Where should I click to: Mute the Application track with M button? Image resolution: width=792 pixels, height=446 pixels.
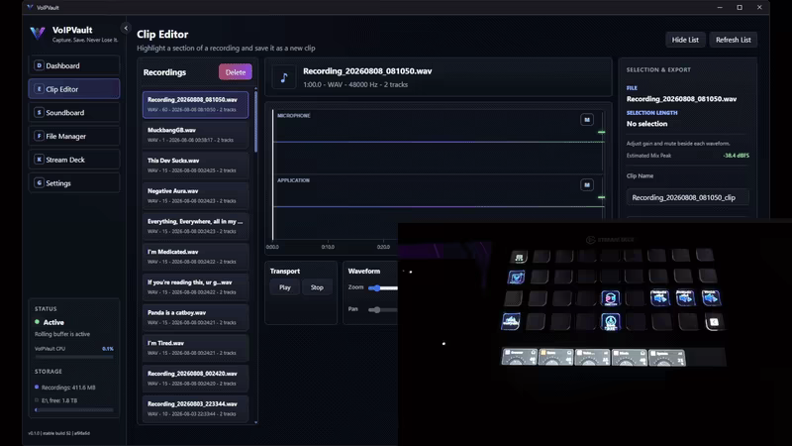point(587,185)
